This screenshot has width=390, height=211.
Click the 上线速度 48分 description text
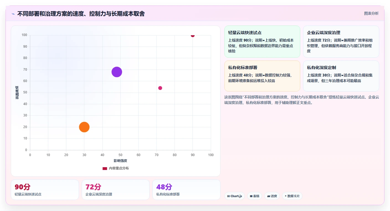260,78
